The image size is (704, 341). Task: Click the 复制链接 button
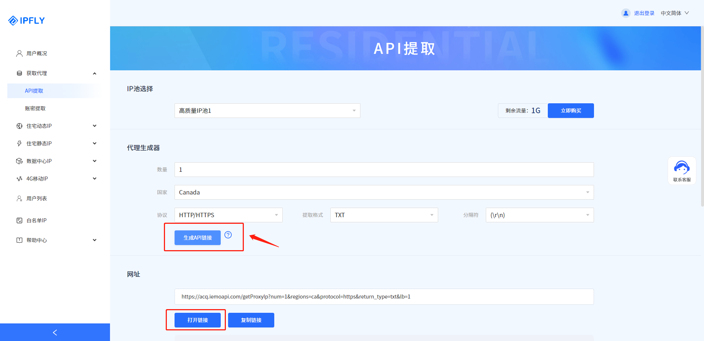(251, 320)
